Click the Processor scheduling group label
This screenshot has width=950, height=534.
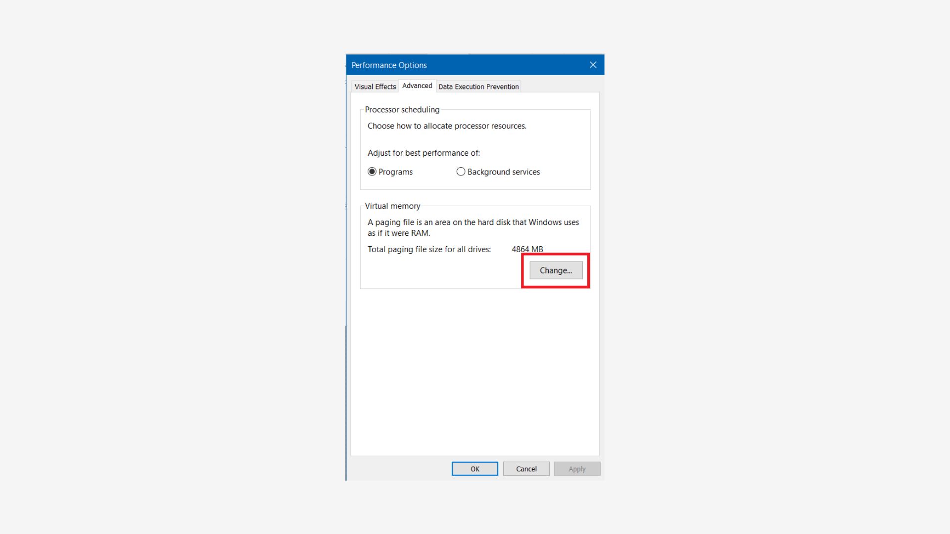[402, 110]
